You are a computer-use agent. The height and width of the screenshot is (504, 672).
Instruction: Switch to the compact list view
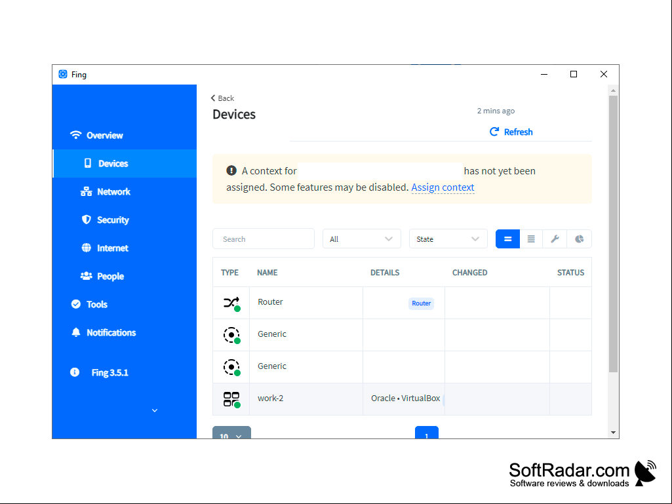coord(531,239)
